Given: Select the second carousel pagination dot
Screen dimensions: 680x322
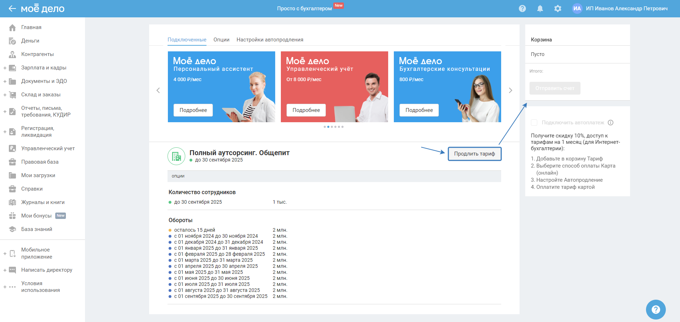Looking at the screenshot, I should pos(328,127).
